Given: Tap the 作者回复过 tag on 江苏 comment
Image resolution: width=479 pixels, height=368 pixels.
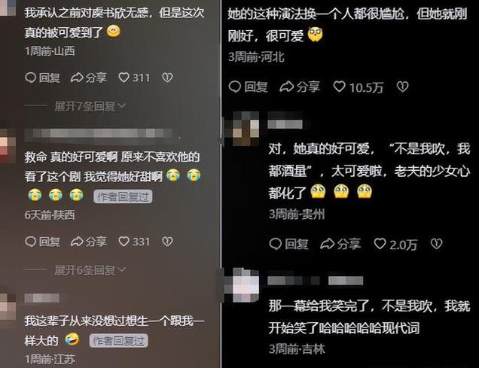Looking at the screenshot, I should click(x=118, y=341).
